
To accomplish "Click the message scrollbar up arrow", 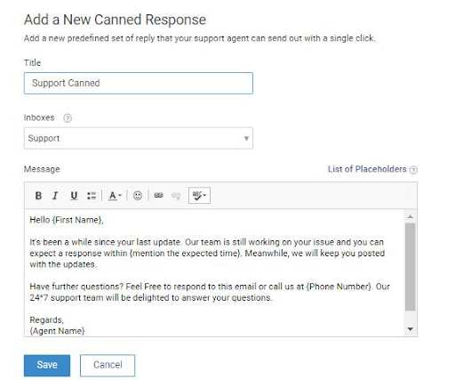I will tap(411, 217).
